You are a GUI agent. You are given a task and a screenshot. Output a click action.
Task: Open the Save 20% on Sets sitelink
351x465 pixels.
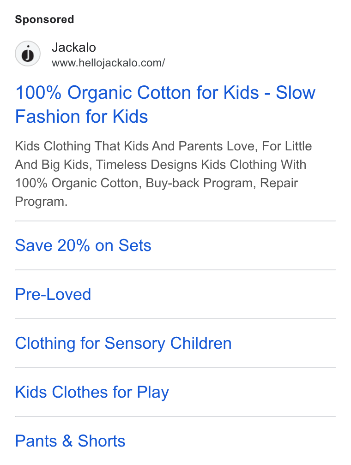[83, 245]
